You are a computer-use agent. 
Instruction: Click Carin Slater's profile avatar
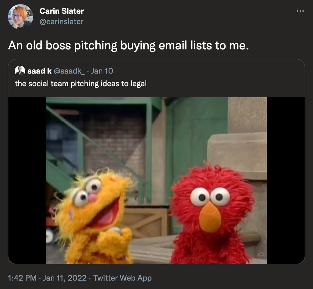click(x=20, y=17)
